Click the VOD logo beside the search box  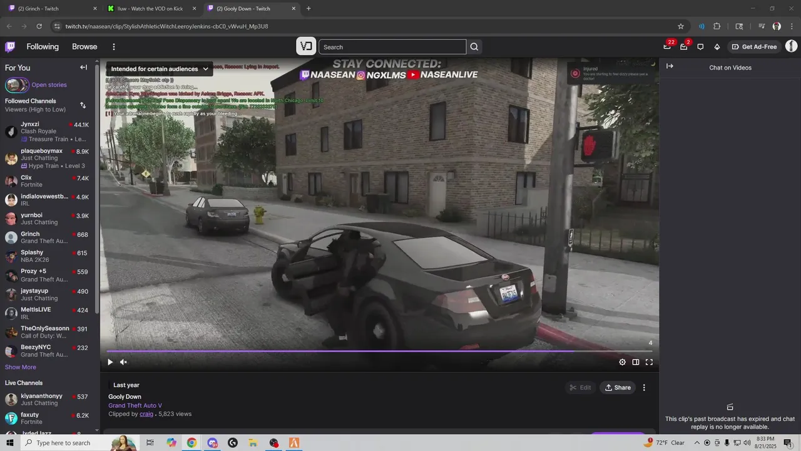point(306,46)
